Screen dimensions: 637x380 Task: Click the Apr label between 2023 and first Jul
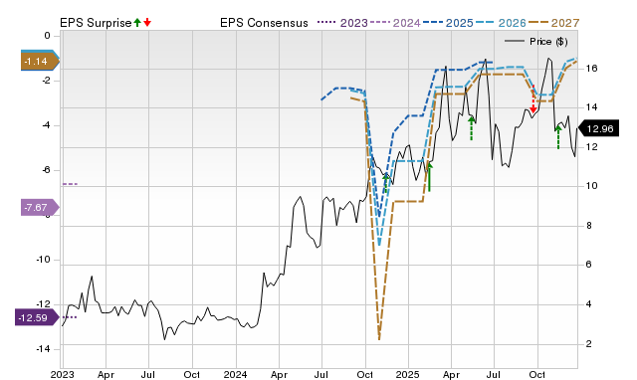click(106, 374)
